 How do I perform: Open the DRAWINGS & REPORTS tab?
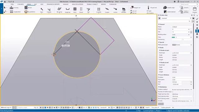53,4
